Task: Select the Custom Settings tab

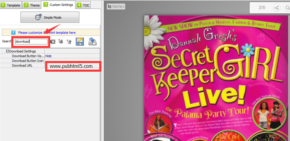Action: [x=58, y=5]
